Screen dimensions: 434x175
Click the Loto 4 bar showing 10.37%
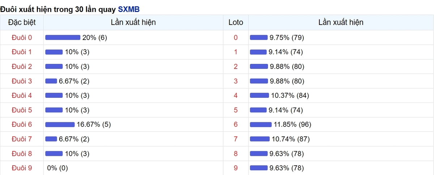click(259, 95)
